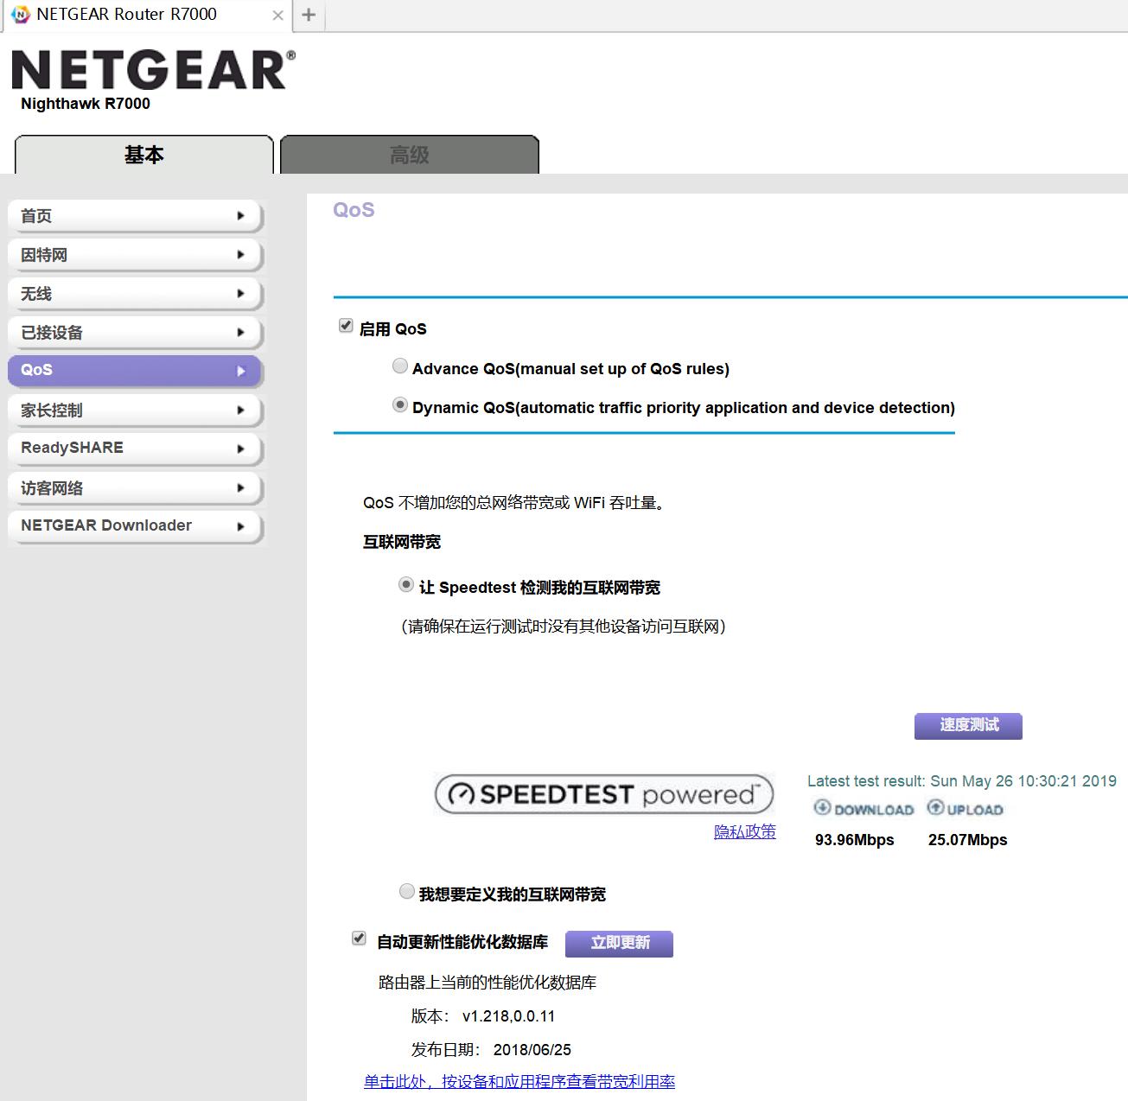Click the download arrow icon

[822, 807]
